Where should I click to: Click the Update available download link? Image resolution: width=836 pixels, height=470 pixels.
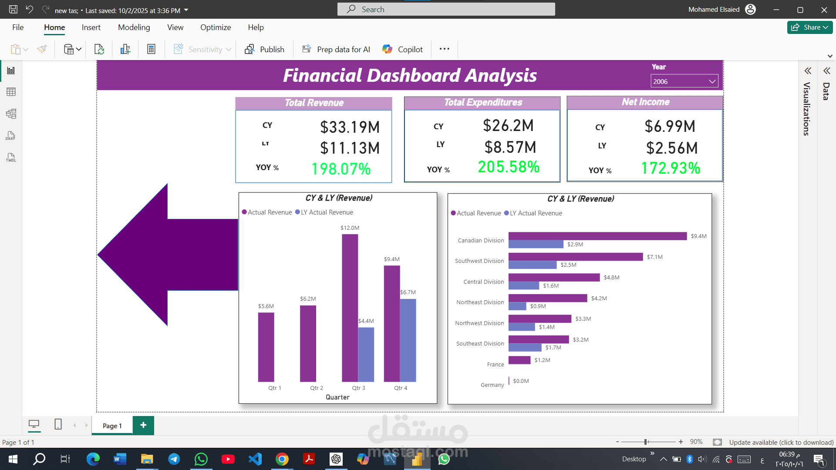point(781,442)
